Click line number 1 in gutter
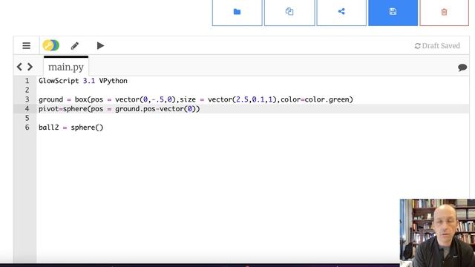Image resolution: width=475 pixels, height=267 pixels. (x=27, y=81)
